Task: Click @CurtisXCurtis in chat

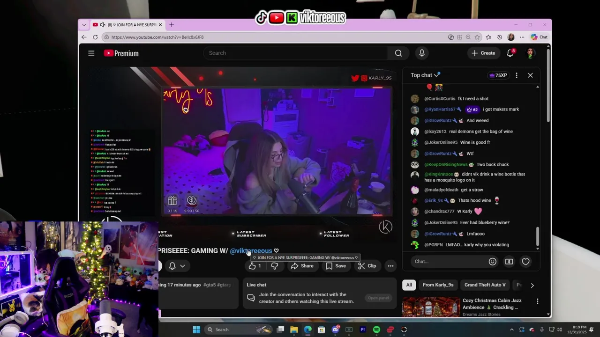Action: 440,99
